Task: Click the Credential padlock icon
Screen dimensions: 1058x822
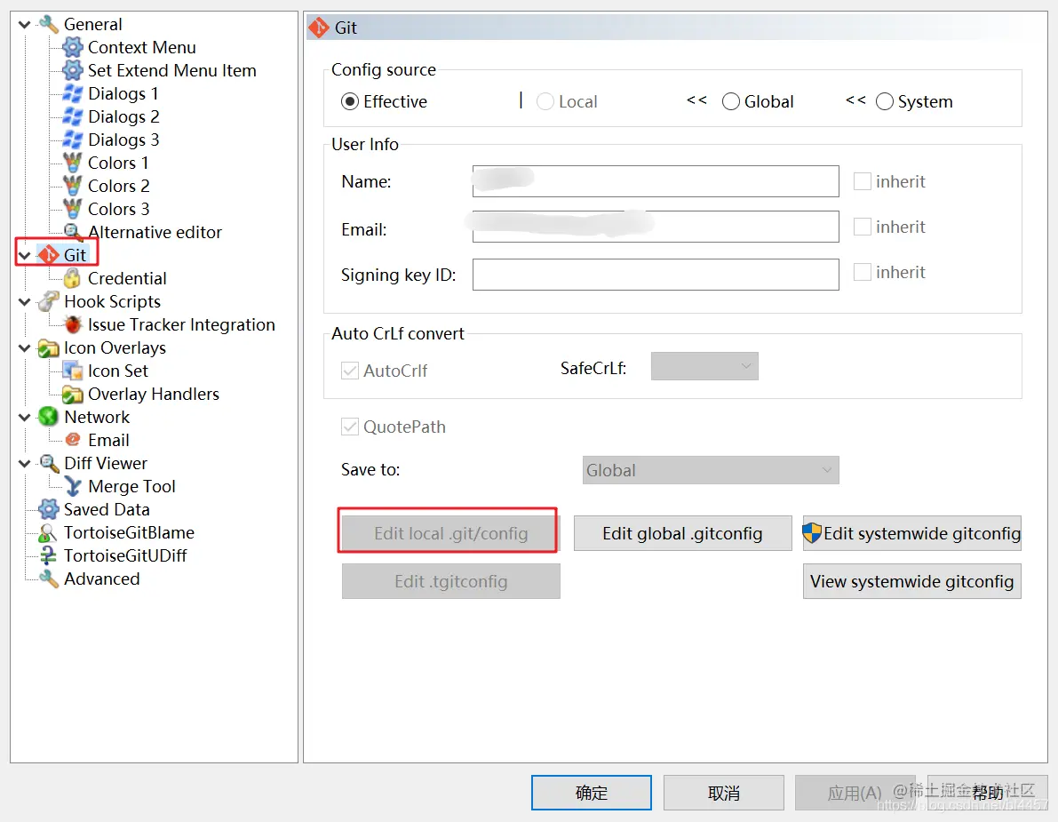Action: click(72, 278)
